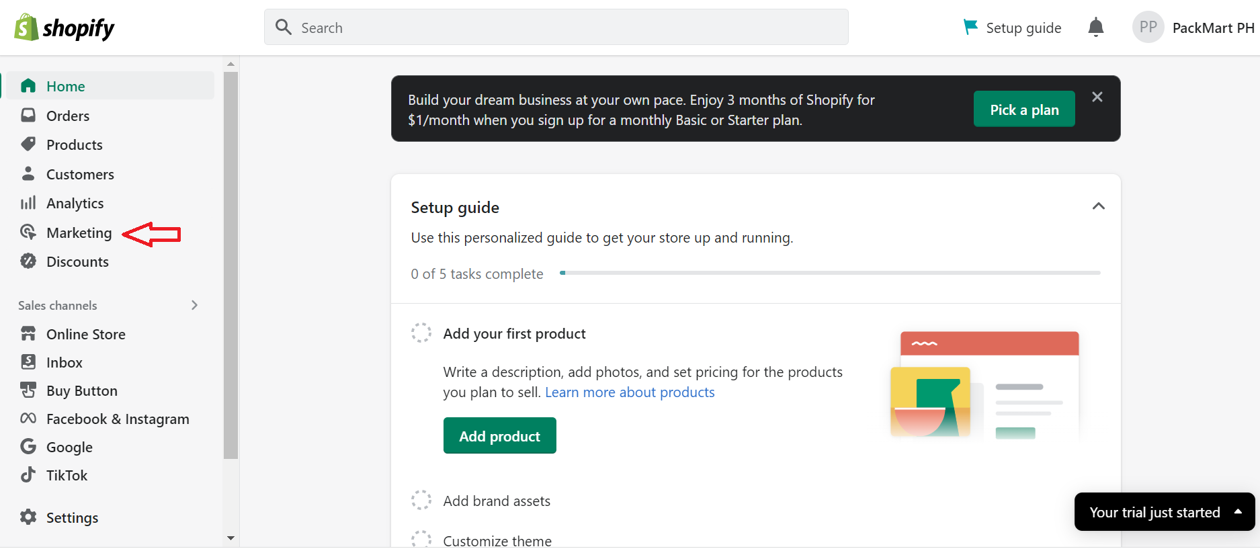Click the Discounts percent badge icon

click(28, 261)
